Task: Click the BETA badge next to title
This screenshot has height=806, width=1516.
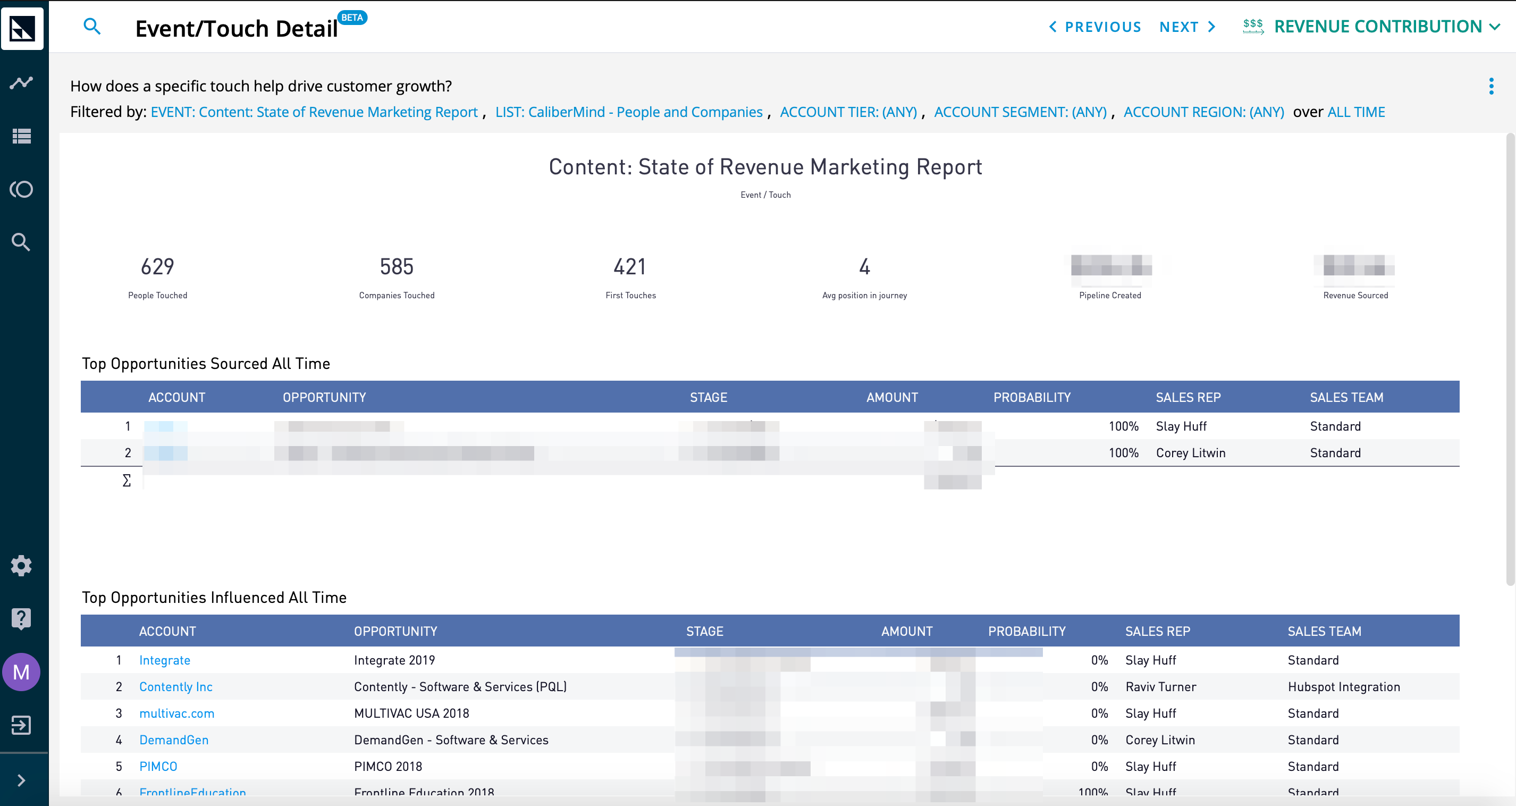Action: click(352, 17)
